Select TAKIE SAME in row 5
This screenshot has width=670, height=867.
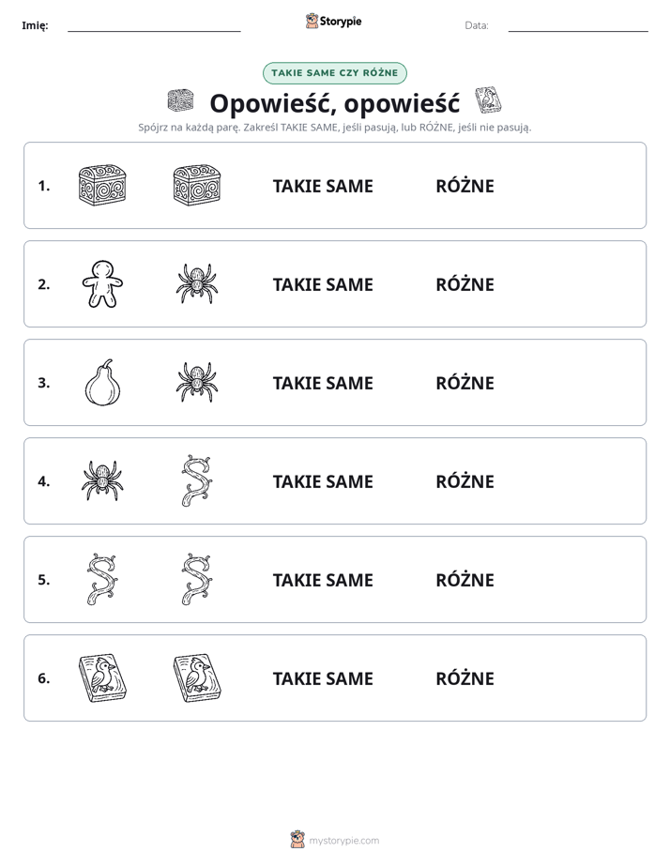pos(323,580)
